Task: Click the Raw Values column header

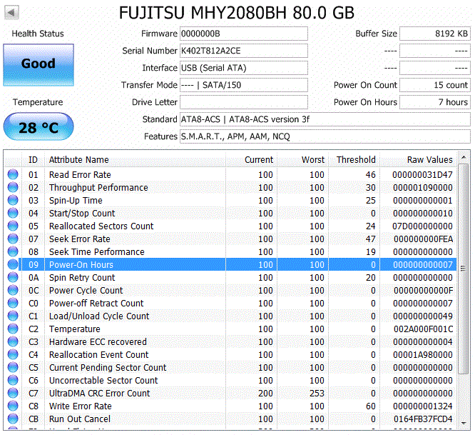Action: tap(418, 159)
